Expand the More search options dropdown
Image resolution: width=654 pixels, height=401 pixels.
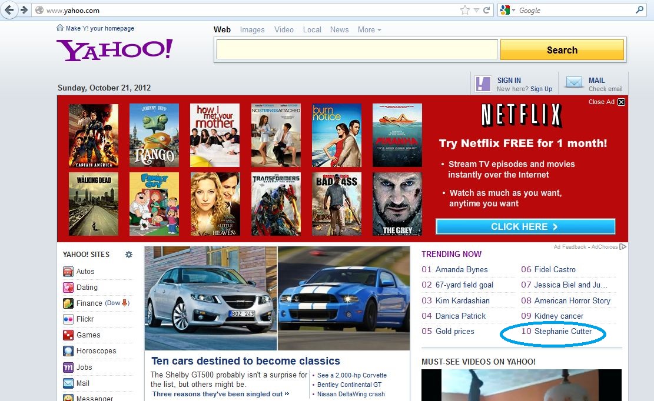pyautogui.click(x=369, y=29)
